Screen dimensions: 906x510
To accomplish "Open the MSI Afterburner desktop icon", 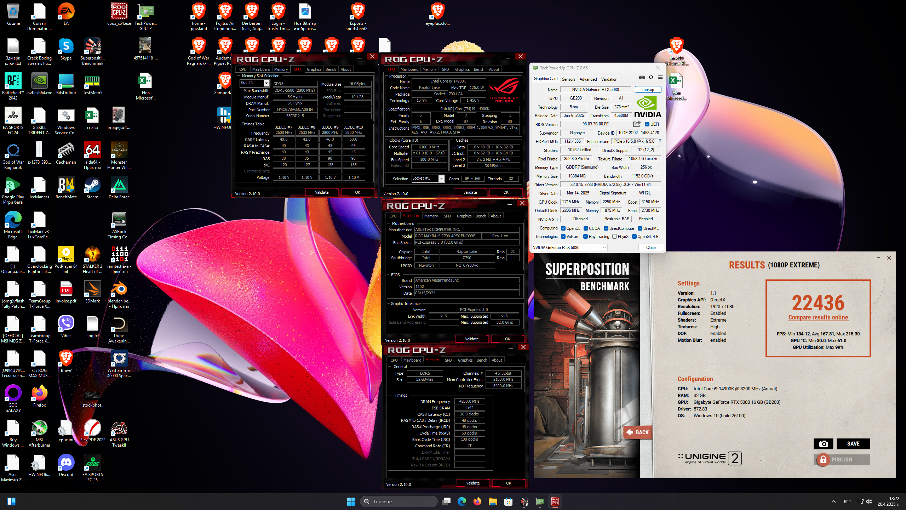I will click(39, 434).
